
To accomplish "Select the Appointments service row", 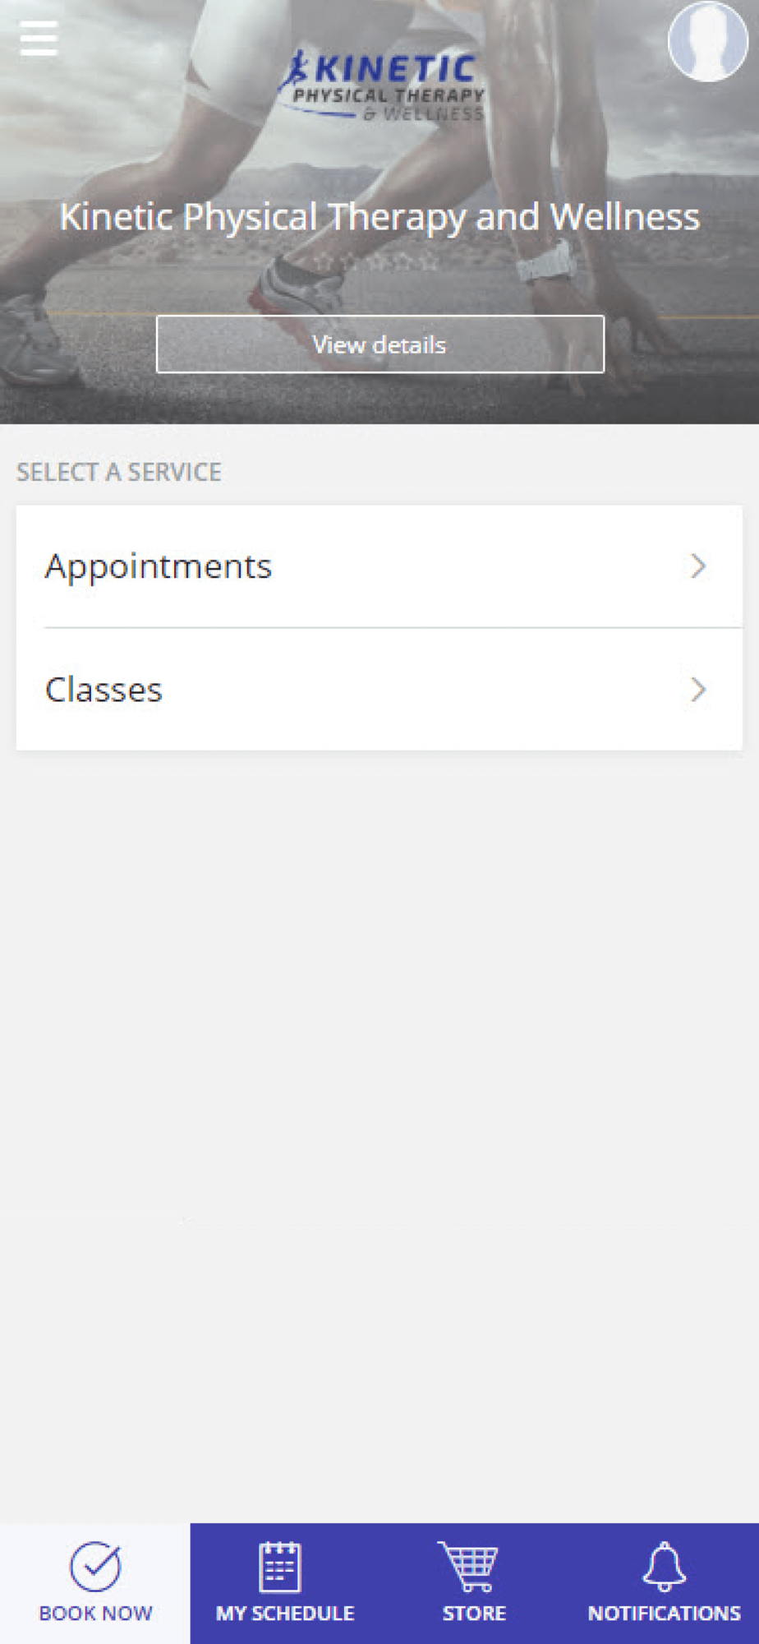I will 379,566.
